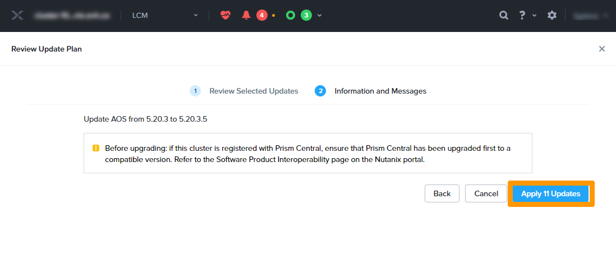Screen dimensions: 616x254
Task: Click the red alert badge showing 4
Action: [261, 15]
